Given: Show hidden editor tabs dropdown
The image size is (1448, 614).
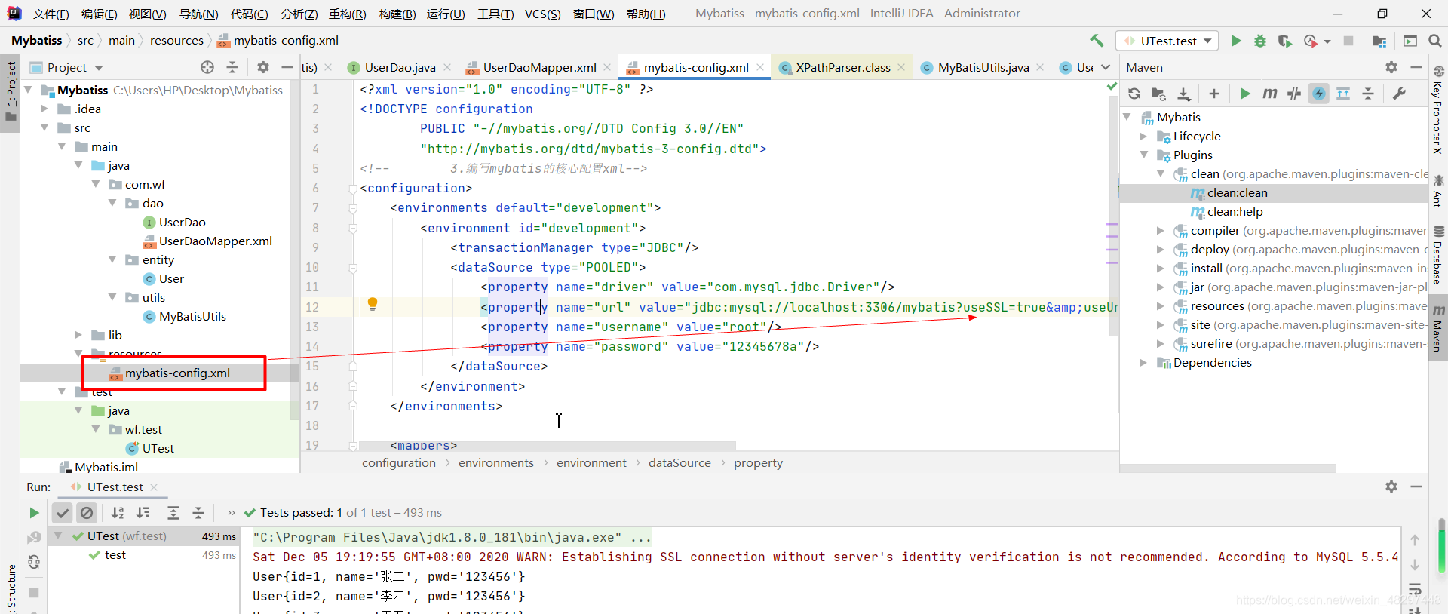Looking at the screenshot, I should (x=1106, y=67).
